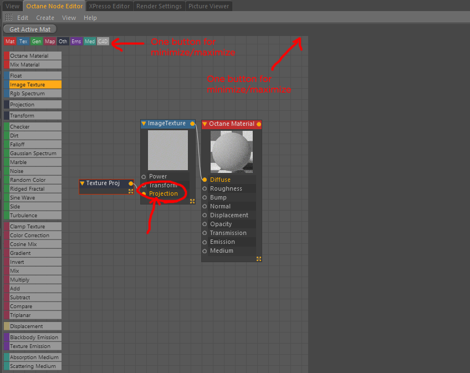
Task: Toggle the Map node filter
Action: (50, 42)
